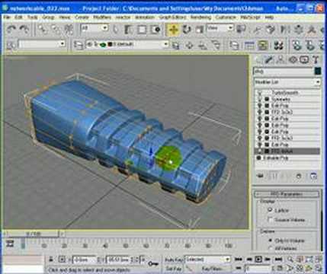Undo the last action in main toolbar
327x274 pixels.
pyautogui.click(x=11, y=30)
